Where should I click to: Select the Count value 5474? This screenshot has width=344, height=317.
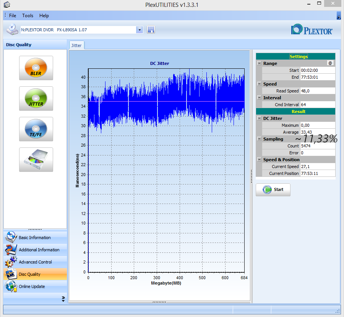tap(318, 146)
